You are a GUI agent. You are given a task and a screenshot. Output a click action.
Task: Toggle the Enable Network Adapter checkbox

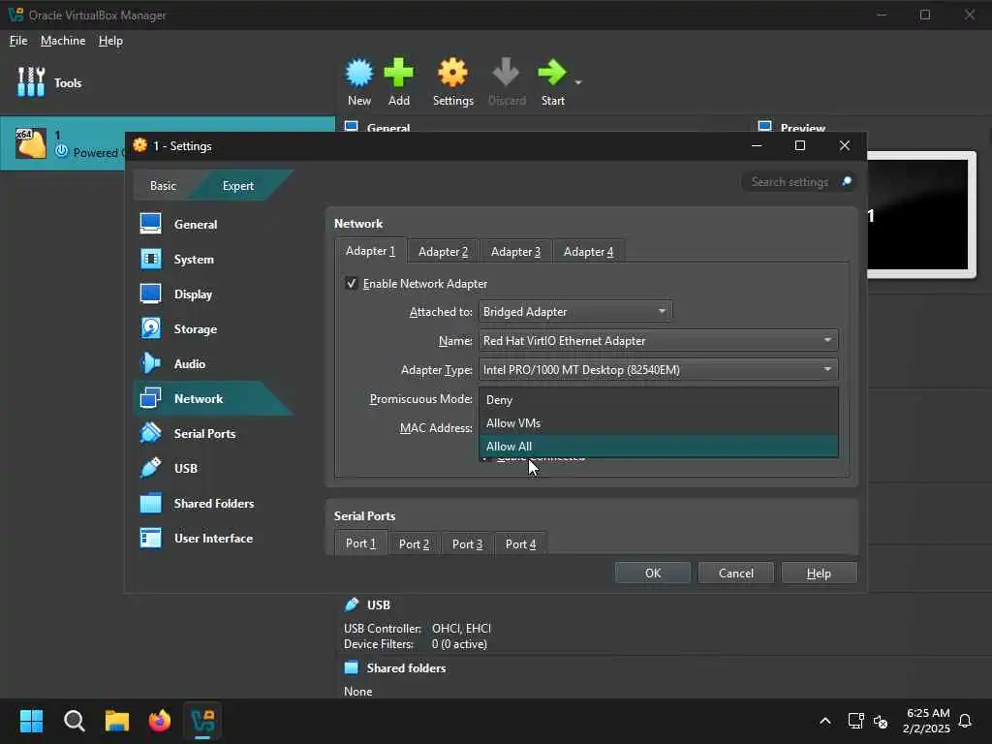(351, 284)
